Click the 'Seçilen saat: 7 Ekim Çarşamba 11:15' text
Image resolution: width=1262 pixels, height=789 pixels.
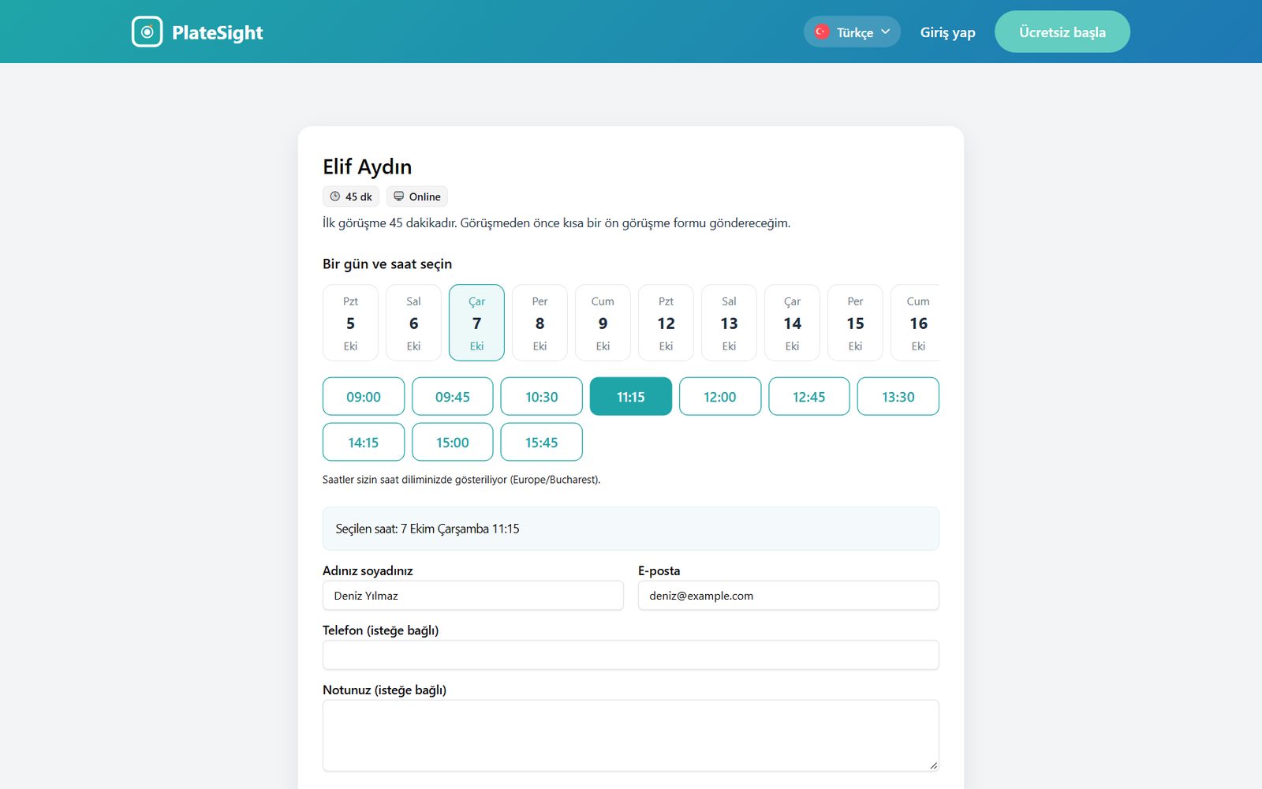(x=428, y=529)
